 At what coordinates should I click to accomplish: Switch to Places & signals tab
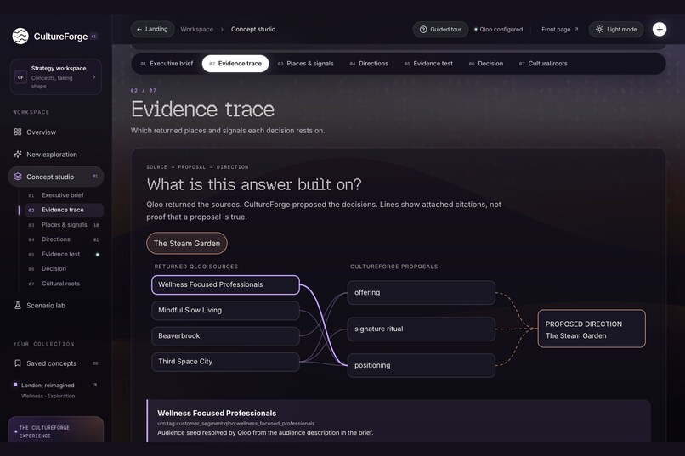[305, 64]
